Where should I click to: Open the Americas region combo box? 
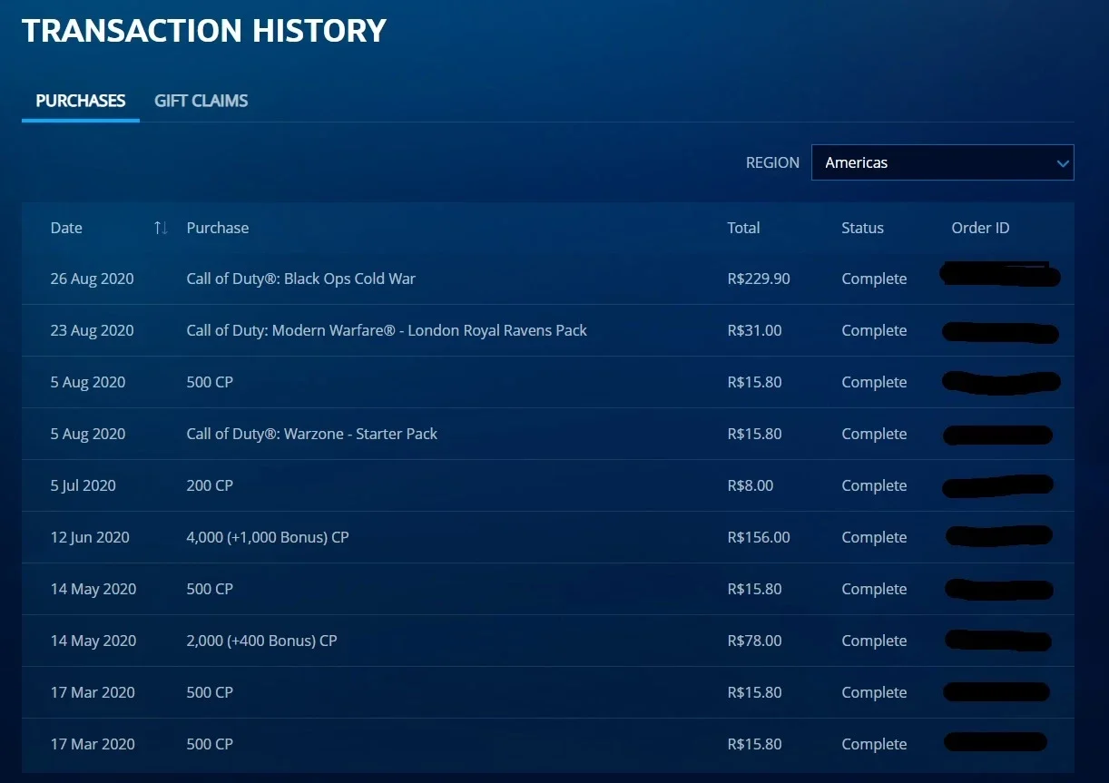pyautogui.click(x=942, y=162)
